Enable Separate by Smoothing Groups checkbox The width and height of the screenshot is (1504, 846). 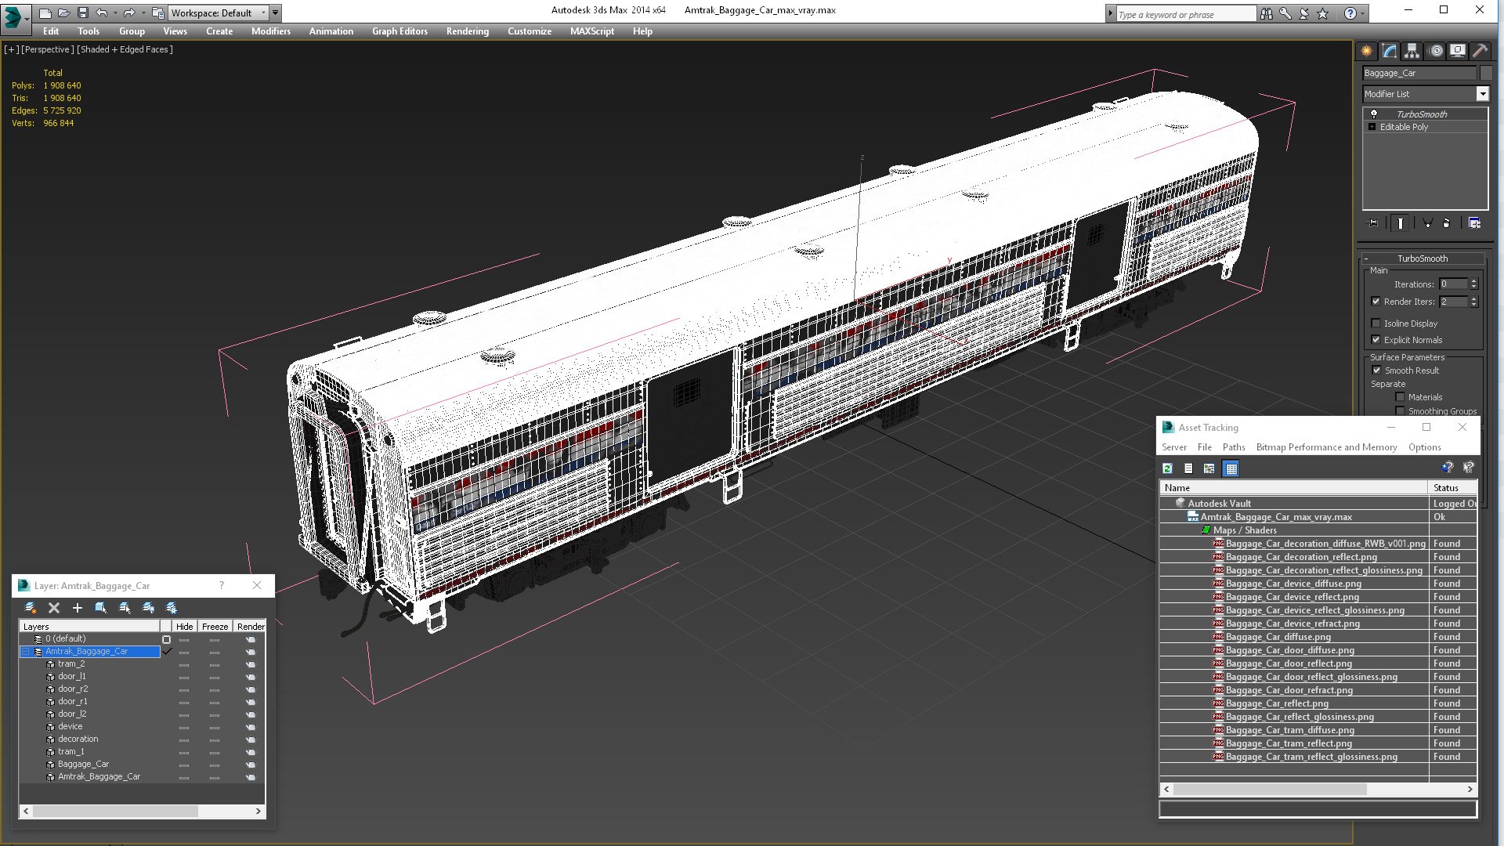tap(1400, 411)
